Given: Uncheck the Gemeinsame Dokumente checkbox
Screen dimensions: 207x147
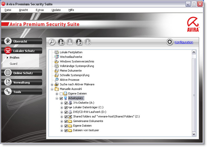Looking at the screenshot, I should [66, 121].
